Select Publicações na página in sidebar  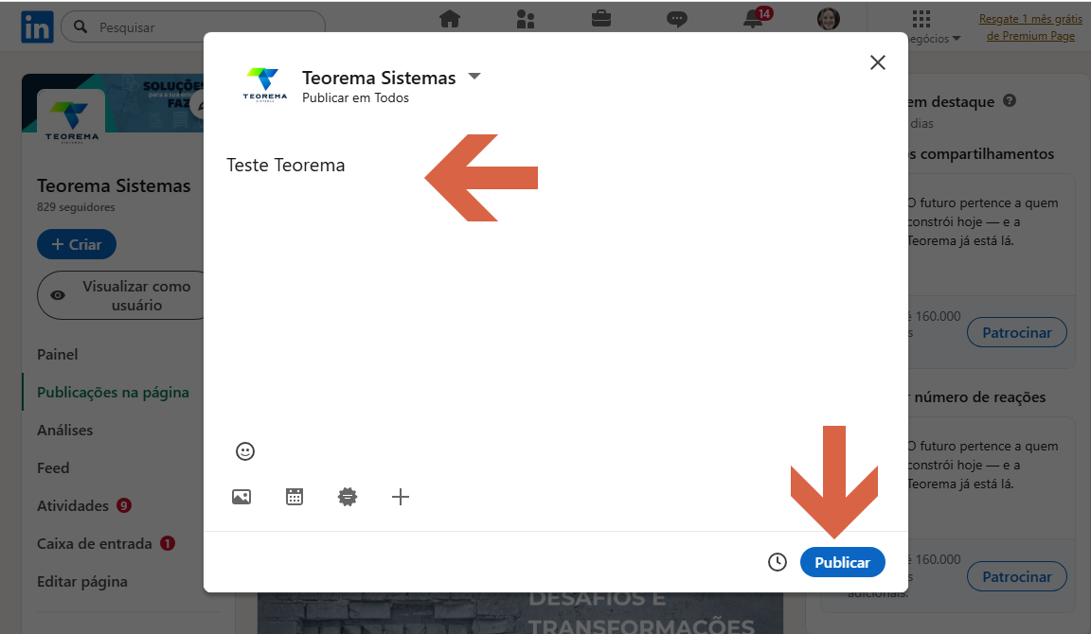pyautogui.click(x=113, y=392)
